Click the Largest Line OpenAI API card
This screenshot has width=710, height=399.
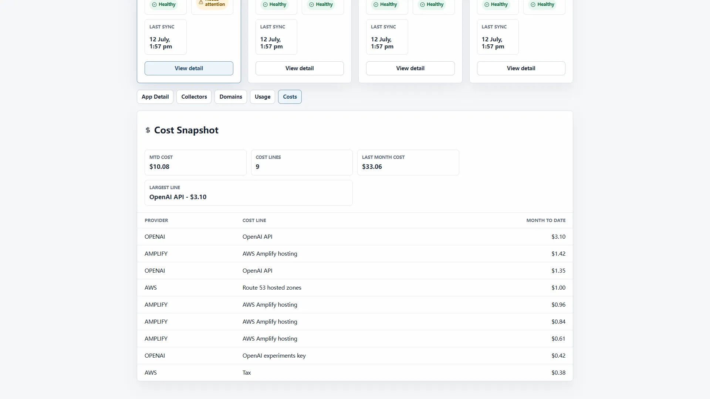click(x=248, y=193)
